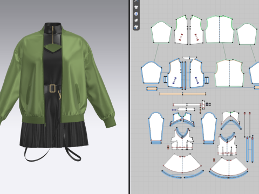259x194 pixels.
Task: Click the T-shirt icon with blue dot
Action: pyautogui.click(x=136, y=27)
